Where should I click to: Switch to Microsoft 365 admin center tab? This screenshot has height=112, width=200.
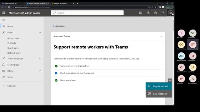click(38, 3)
